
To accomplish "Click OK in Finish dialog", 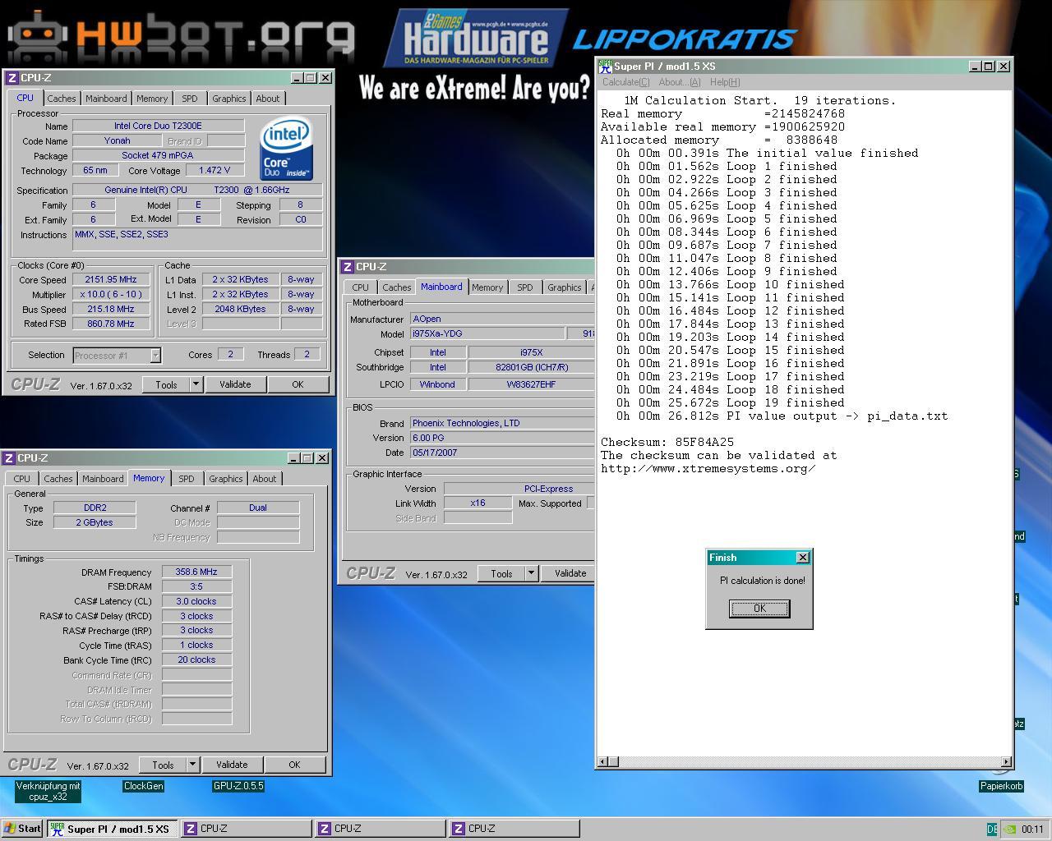I will click(759, 609).
